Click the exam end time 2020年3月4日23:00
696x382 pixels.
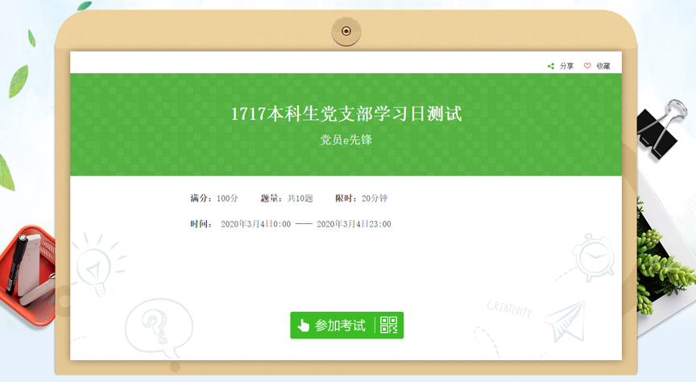click(354, 224)
